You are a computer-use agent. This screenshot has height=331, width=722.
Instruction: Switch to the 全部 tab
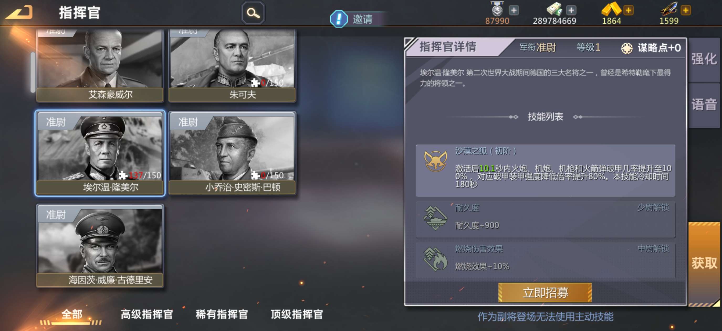(x=72, y=314)
